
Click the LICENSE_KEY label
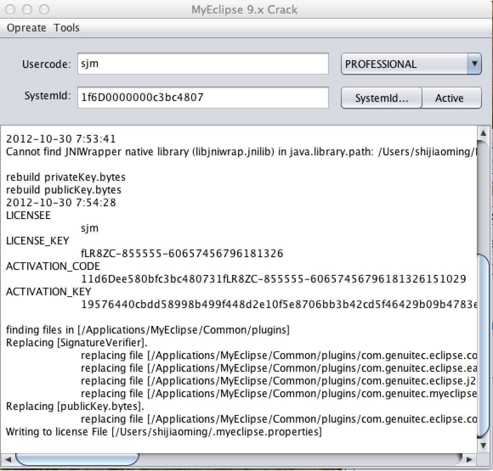tap(37, 241)
